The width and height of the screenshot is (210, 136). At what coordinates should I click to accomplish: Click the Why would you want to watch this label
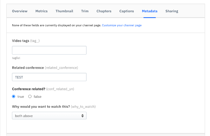tap(41, 107)
